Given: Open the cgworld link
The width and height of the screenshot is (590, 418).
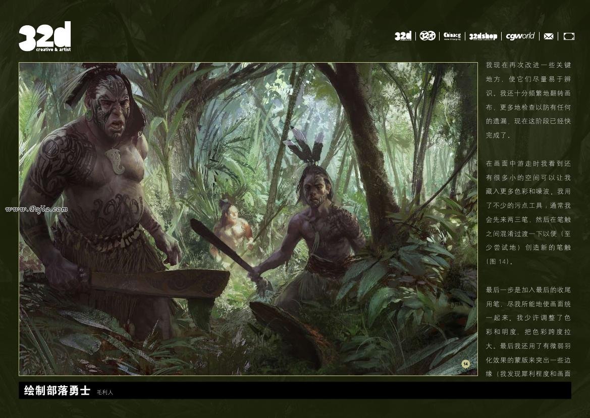Looking at the screenshot, I should tap(520, 36).
